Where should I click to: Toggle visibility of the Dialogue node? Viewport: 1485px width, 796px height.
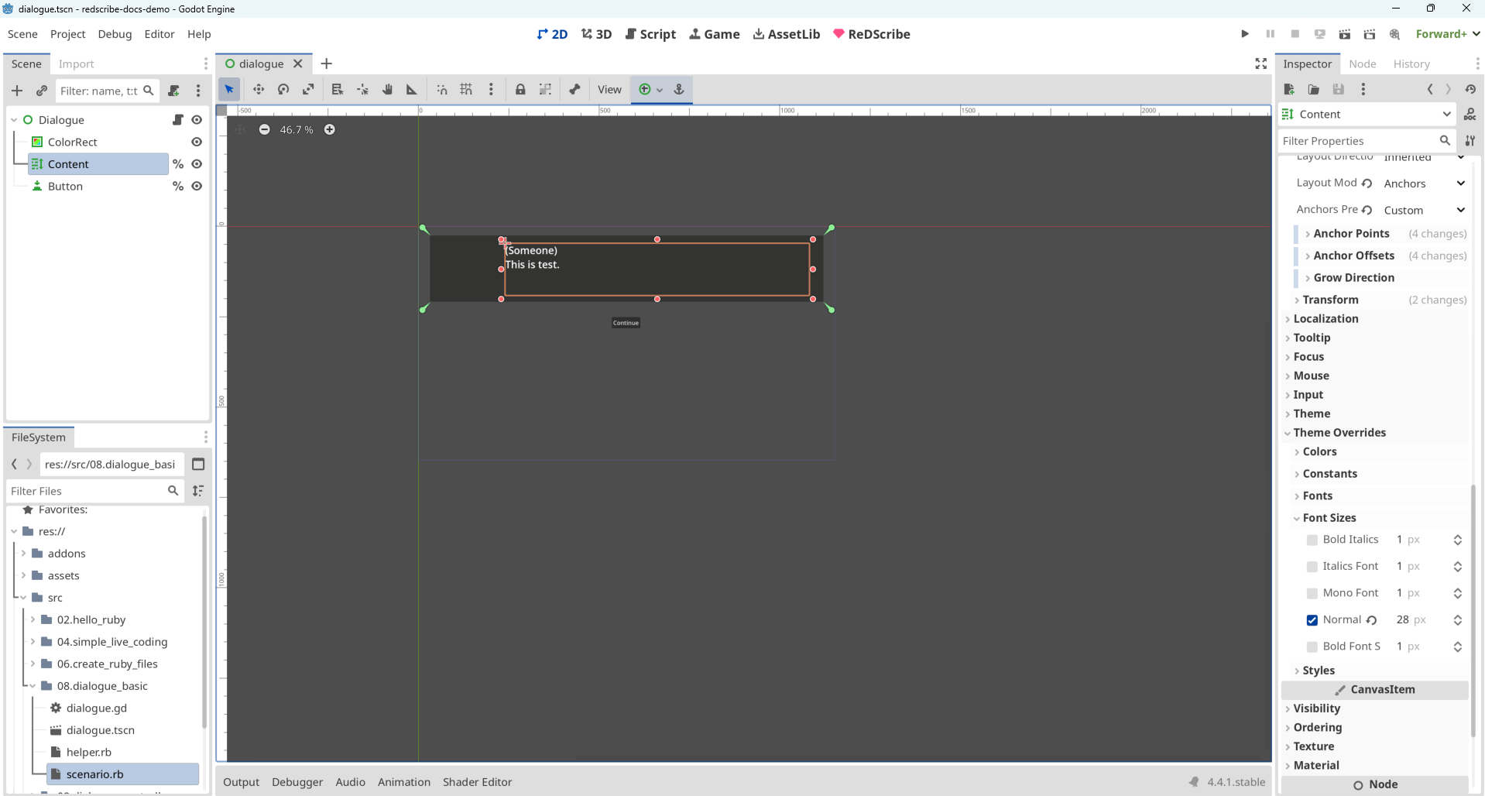point(197,120)
